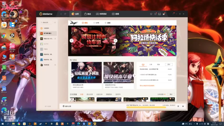224x126 pixels.
Task: Select the 公告 tab in the news panel
Action: [x=151, y=65]
